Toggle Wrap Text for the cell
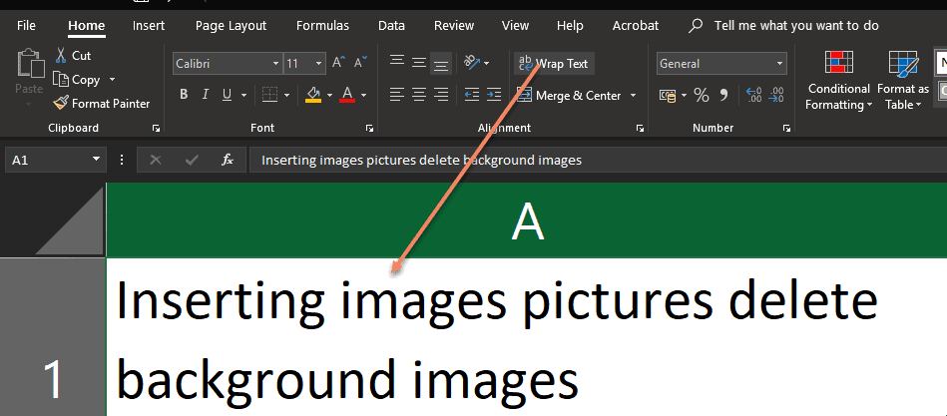 click(x=554, y=64)
